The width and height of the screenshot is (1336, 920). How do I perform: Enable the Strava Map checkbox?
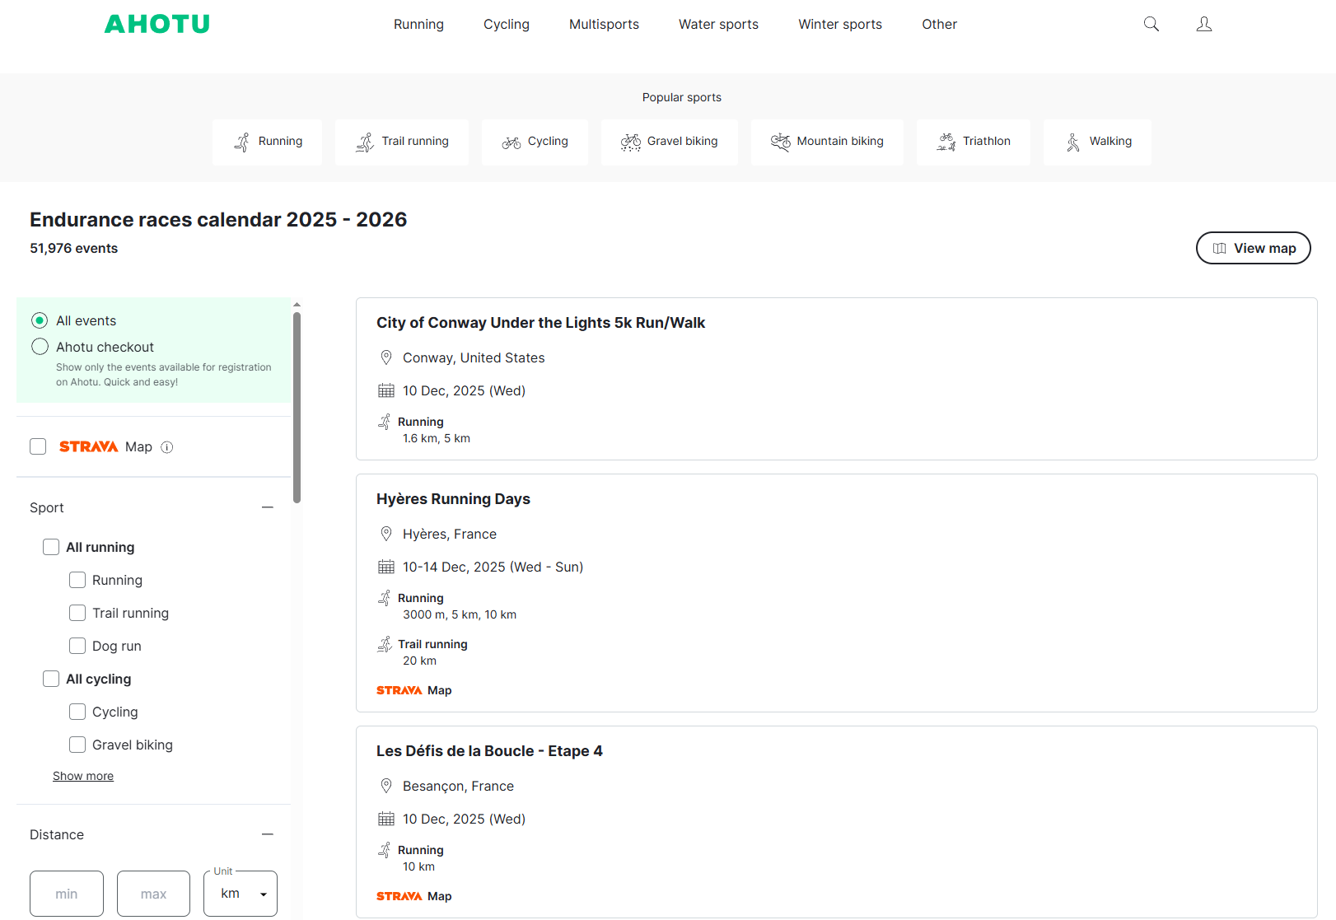click(38, 446)
